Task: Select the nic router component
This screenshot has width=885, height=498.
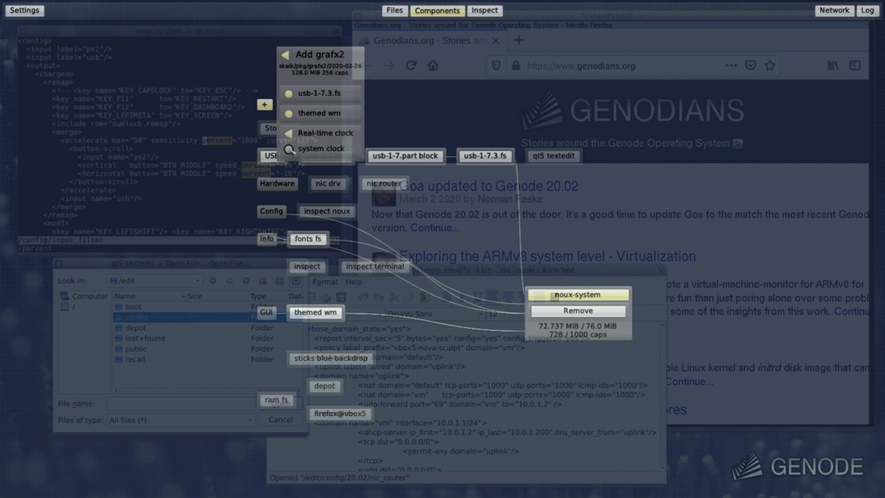Action: 383,183
